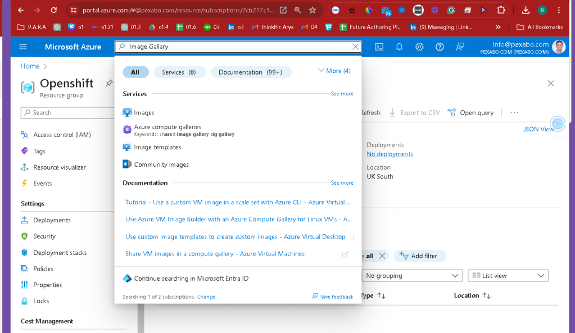Open the browser extensions puzzle icon

[x=501, y=10]
